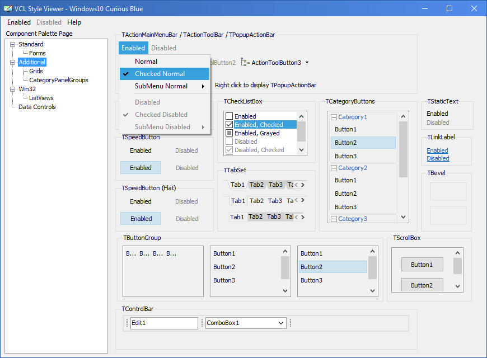Select Tab2 in the first TTabSet

256,185
